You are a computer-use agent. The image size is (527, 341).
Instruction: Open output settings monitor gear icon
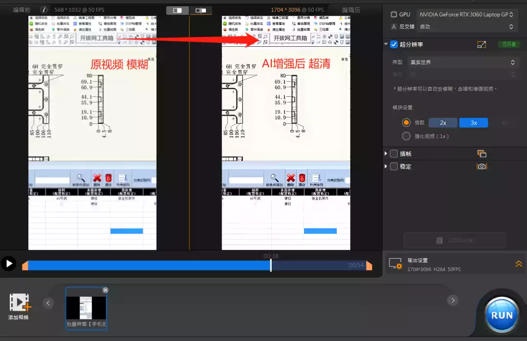(395, 264)
